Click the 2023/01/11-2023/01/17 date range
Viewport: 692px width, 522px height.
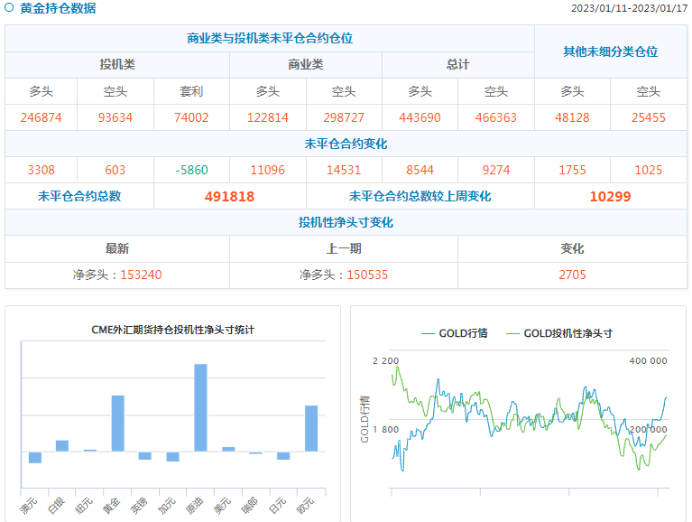(x=629, y=8)
